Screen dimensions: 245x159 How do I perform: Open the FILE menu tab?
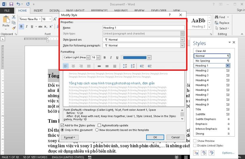(x=7, y=11)
